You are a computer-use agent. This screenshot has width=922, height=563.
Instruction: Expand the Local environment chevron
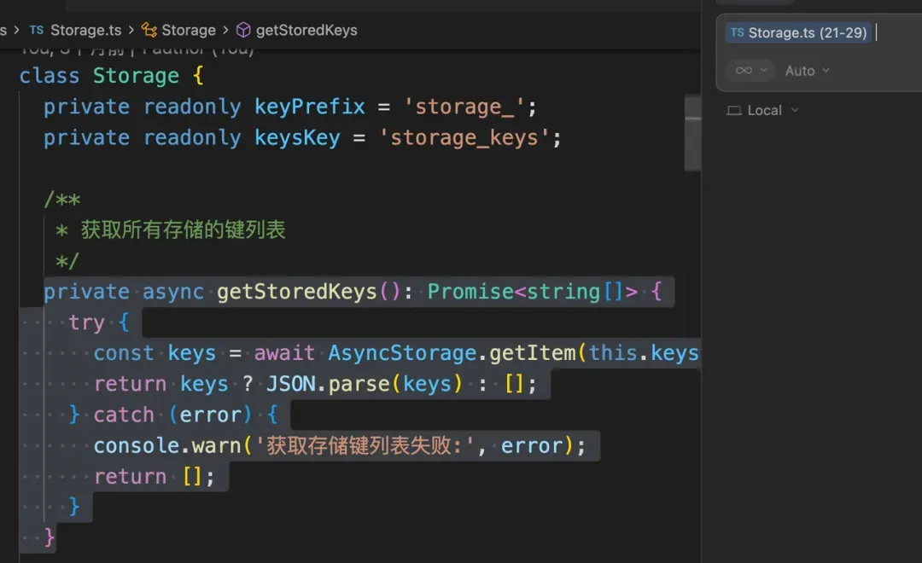point(795,110)
